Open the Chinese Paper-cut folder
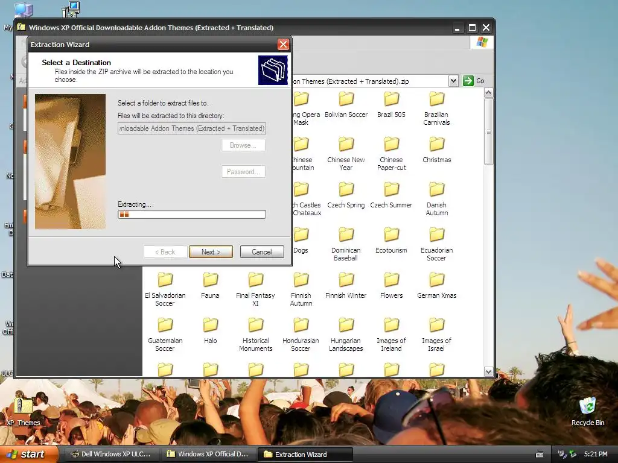This screenshot has width=618, height=463. point(391,154)
